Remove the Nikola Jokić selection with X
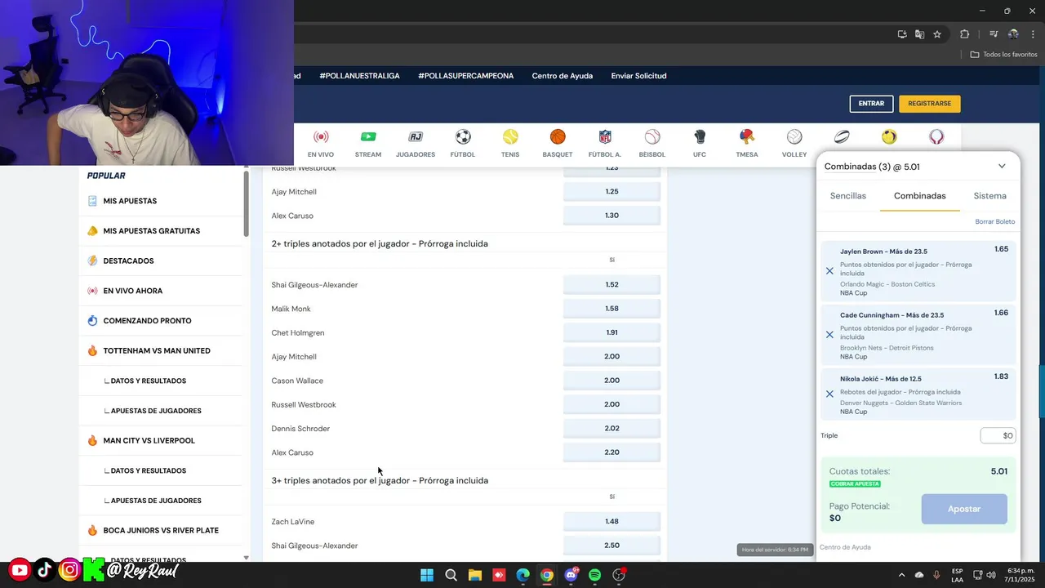1045x588 pixels. pos(829,394)
